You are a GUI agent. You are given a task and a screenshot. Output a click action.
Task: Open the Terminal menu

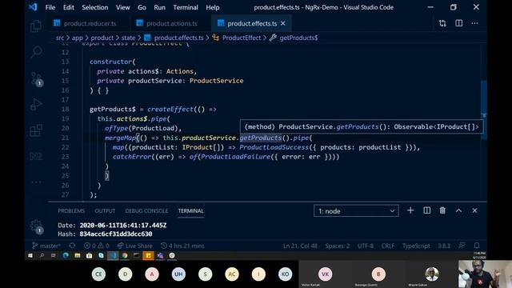click(x=186, y=7)
